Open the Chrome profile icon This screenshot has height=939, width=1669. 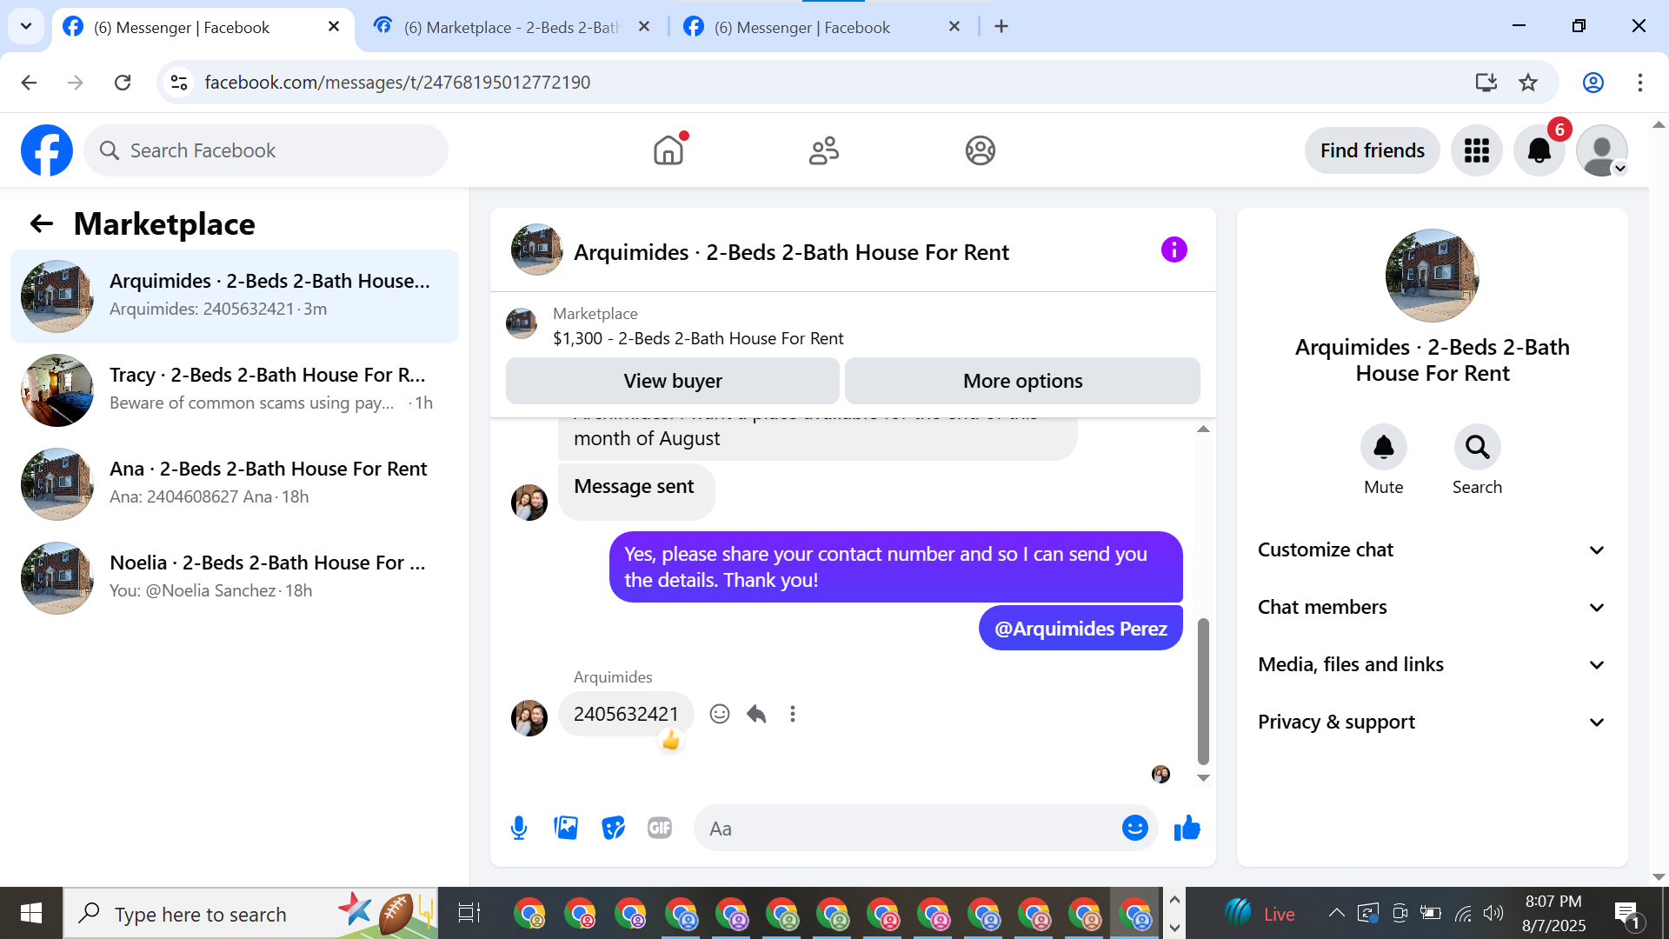click(x=1593, y=83)
